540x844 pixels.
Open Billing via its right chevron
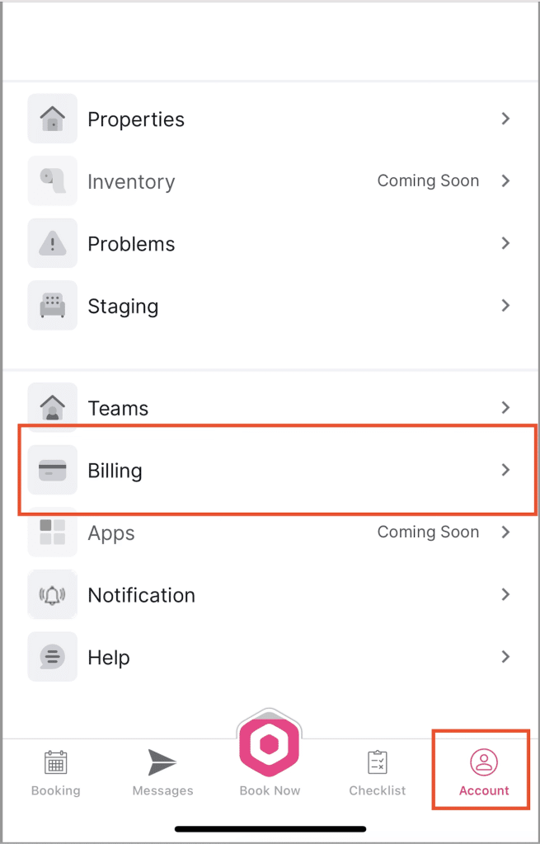pyautogui.click(x=505, y=470)
